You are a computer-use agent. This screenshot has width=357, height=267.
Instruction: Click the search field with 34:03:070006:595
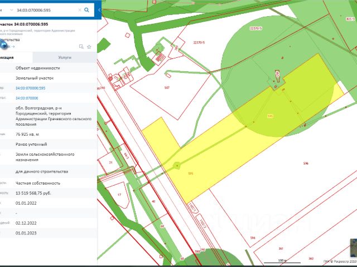pos(47,10)
